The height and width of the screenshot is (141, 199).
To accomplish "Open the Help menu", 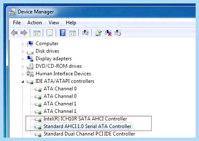I will [71, 23].
